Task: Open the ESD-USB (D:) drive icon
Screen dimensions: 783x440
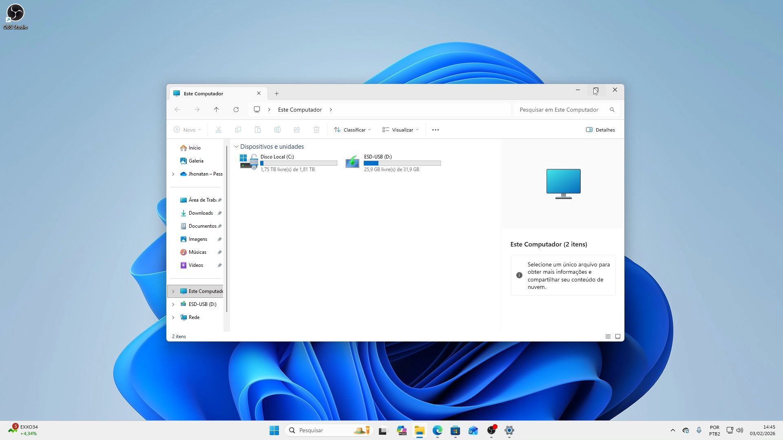Action: [352, 162]
